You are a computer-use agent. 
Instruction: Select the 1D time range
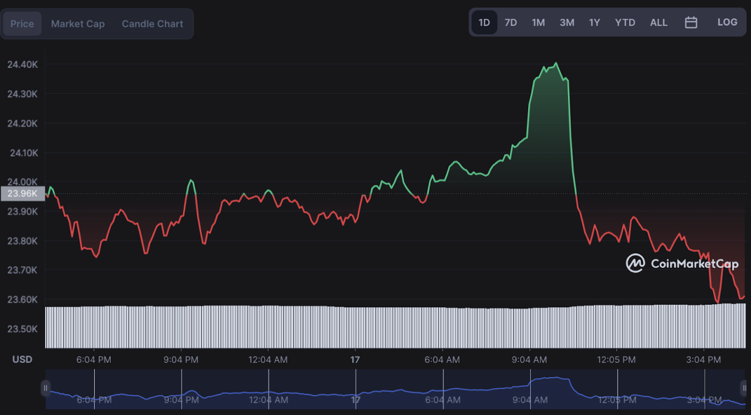(x=484, y=23)
